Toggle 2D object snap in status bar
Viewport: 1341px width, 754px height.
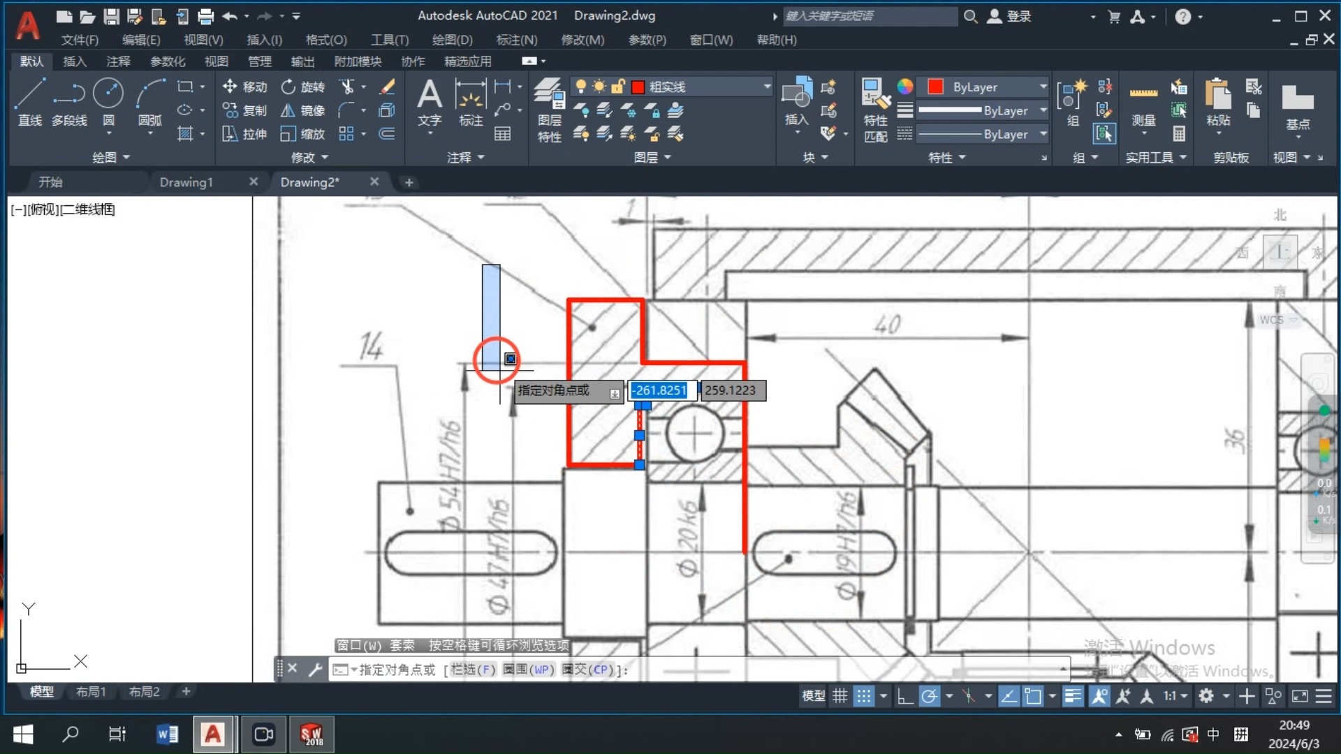tap(1033, 696)
